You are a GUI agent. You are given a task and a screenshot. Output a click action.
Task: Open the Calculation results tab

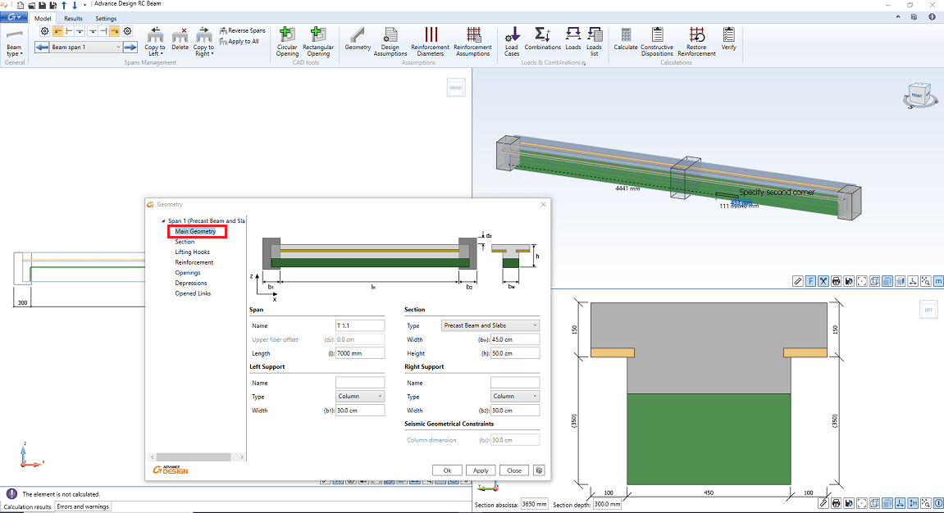(27, 506)
